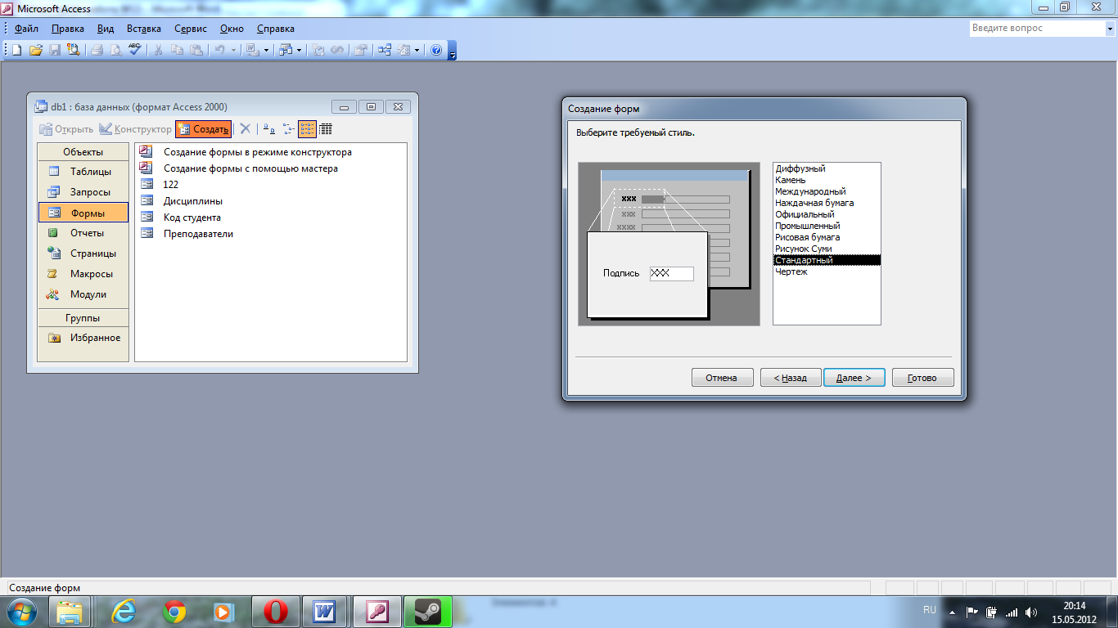Click the Open folder toolbar icon
Viewport: 1118px width, 628px height.
pos(36,50)
